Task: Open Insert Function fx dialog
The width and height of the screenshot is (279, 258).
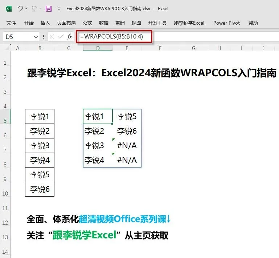Action: coord(69,37)
